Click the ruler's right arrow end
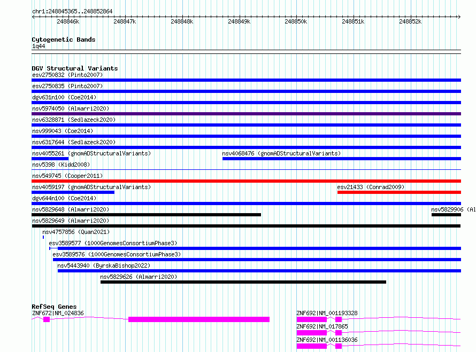Screen dimensions: 476x352 point(459,17)
